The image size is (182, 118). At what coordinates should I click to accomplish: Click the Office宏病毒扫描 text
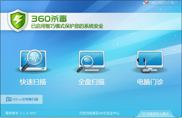coord(25,99)
